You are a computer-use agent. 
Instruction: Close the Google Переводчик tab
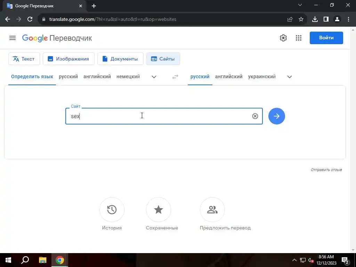[x=81, y=6]
